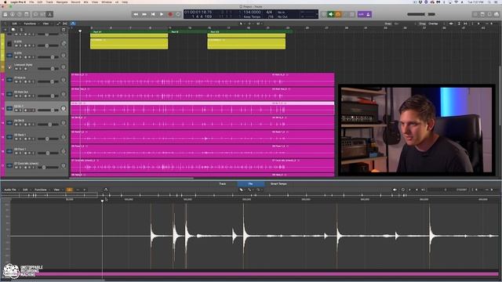Start playback with Play button
Image resolution: width=502 pixels, height=282 pixels.
coord(162,14)
